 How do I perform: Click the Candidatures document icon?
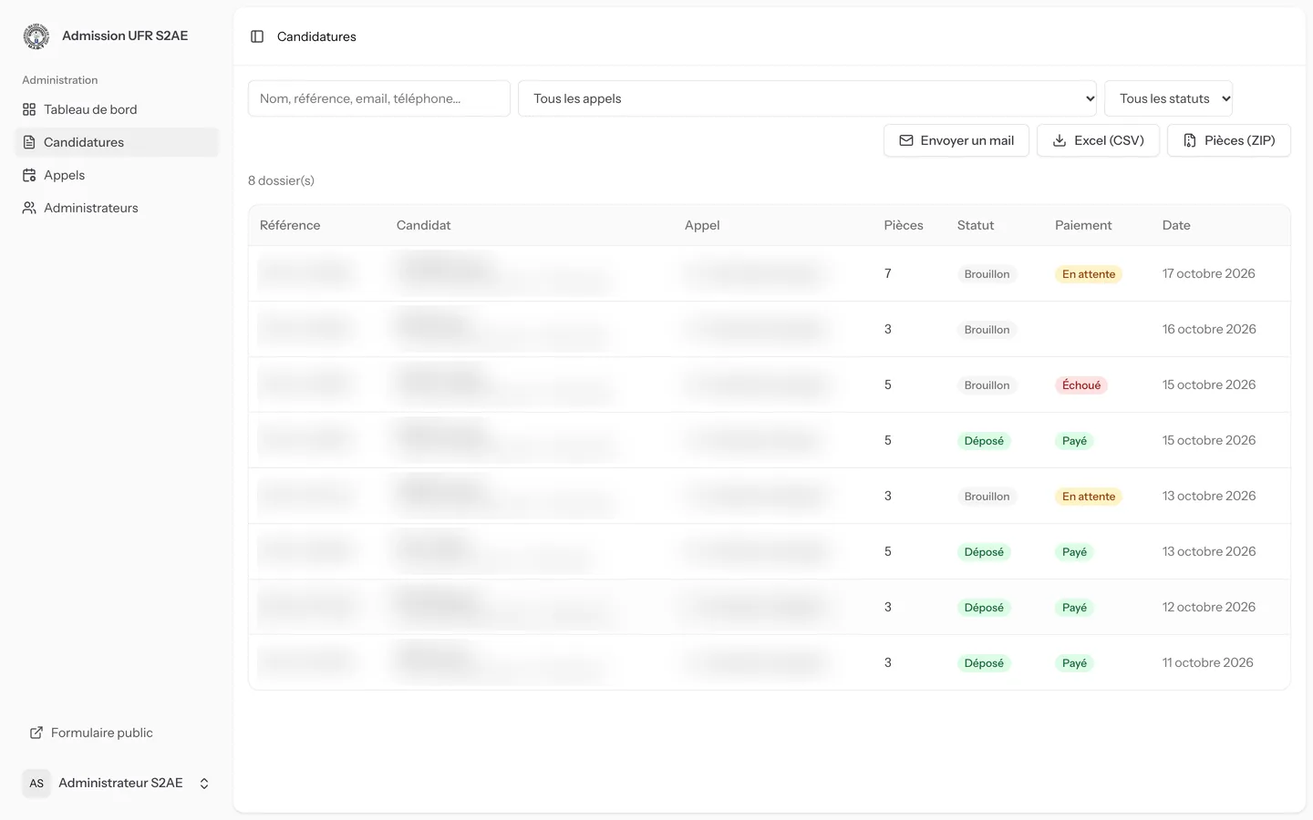tap(29, 142)
